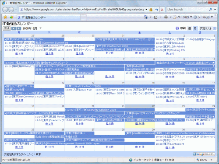
Task: Open the Vim Hackathon event on 29th
Action: coord(140,133)
